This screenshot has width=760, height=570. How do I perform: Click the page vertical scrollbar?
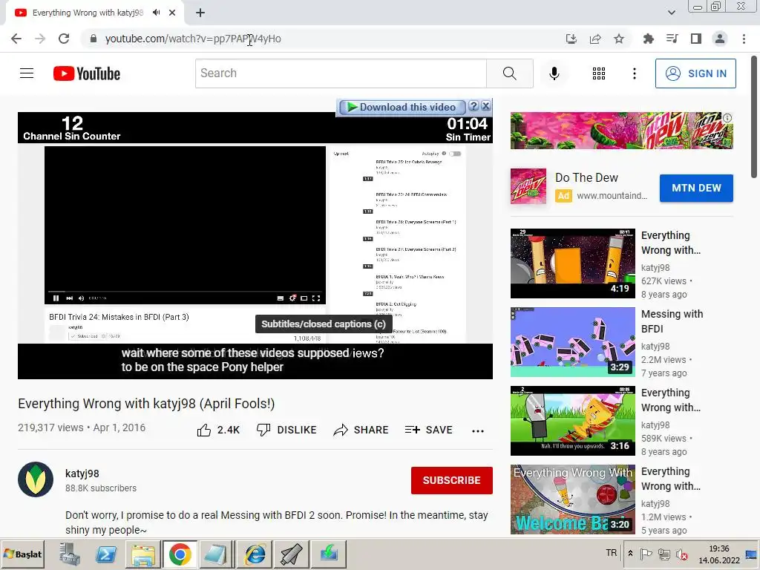point(755,117)
